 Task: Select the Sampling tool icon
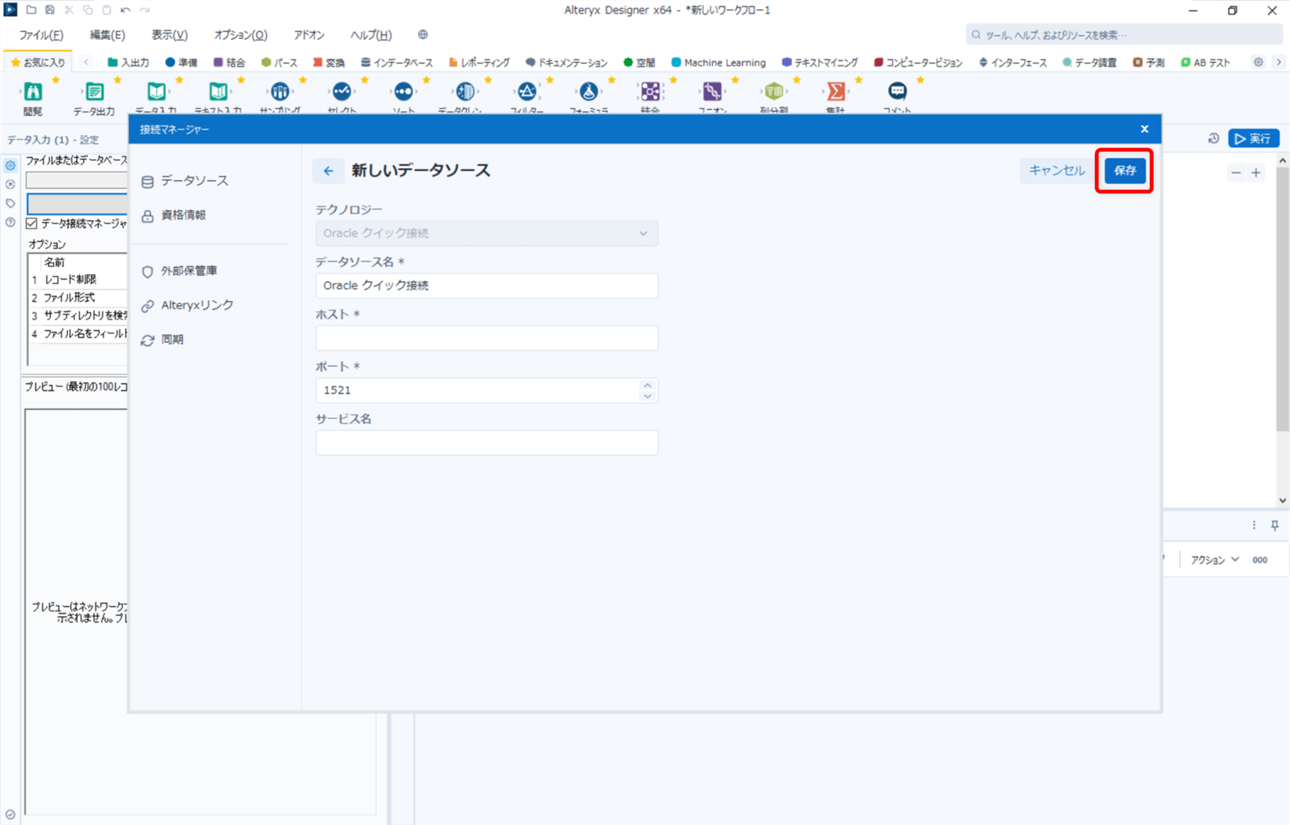280,92
